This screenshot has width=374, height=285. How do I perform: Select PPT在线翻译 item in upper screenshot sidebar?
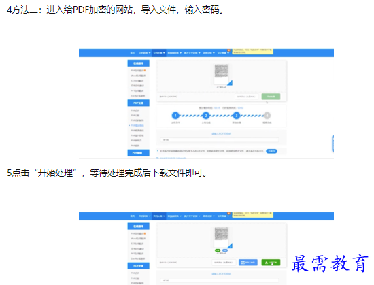(x=137, y=90)
